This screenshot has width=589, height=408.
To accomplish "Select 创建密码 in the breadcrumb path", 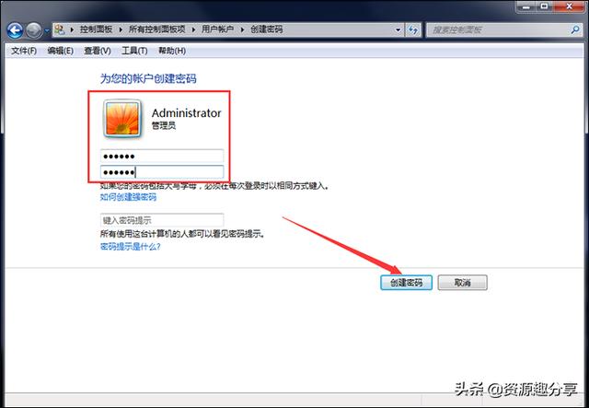I will click(266, 29).
